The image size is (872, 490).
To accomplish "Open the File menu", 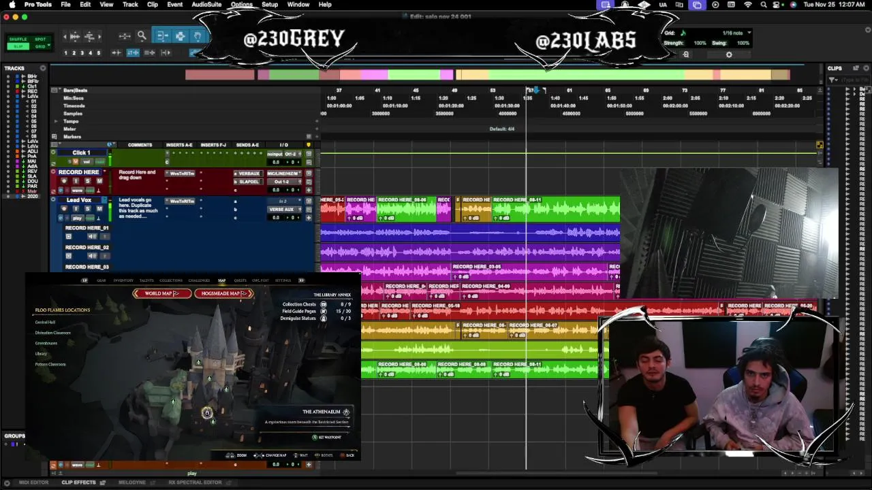I will (65, 5).
